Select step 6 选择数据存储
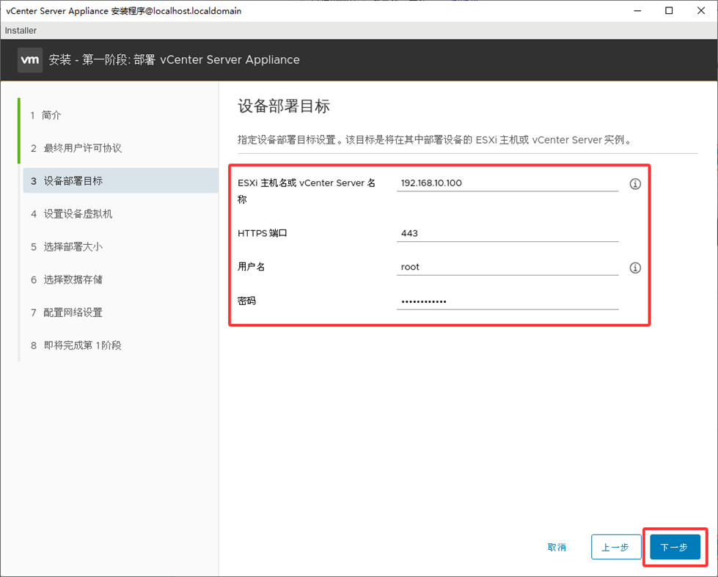This screenshot has width=718, height=577. click(x=73, y=279)
